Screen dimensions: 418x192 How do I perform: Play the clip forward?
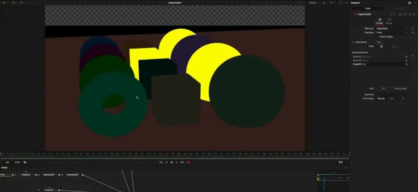[176, 162]
